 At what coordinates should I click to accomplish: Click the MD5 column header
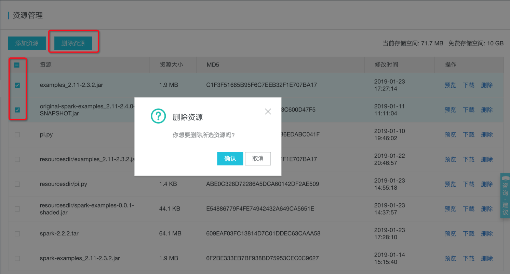pos(213,64)
